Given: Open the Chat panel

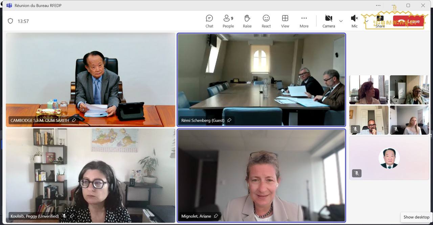Looking at the screenshot, I should [x=209, y=21].
